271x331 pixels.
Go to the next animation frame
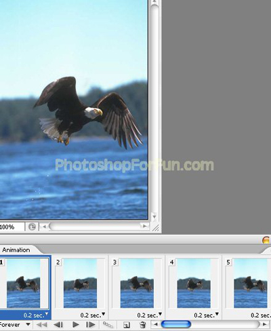(91, 325)
